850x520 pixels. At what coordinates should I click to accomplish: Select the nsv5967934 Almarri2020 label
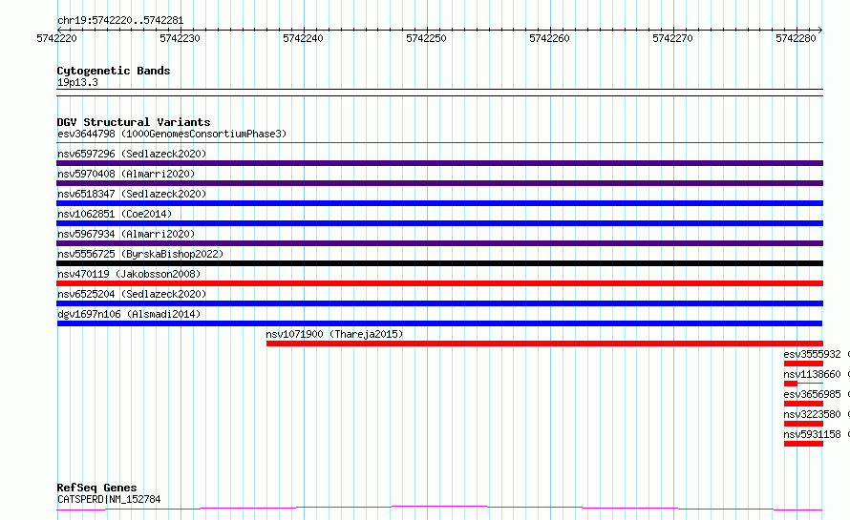click(126, 234)
